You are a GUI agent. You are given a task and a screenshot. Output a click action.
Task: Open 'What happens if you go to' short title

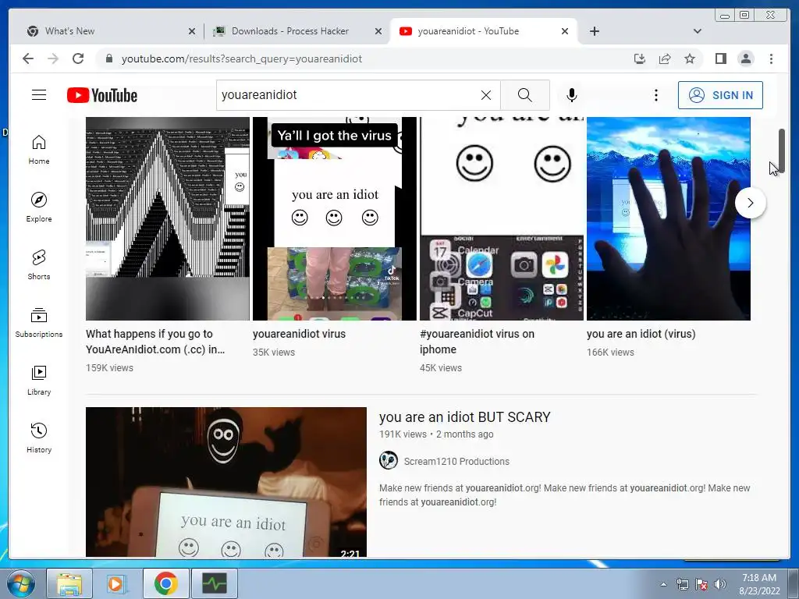(x=155, y=342)
